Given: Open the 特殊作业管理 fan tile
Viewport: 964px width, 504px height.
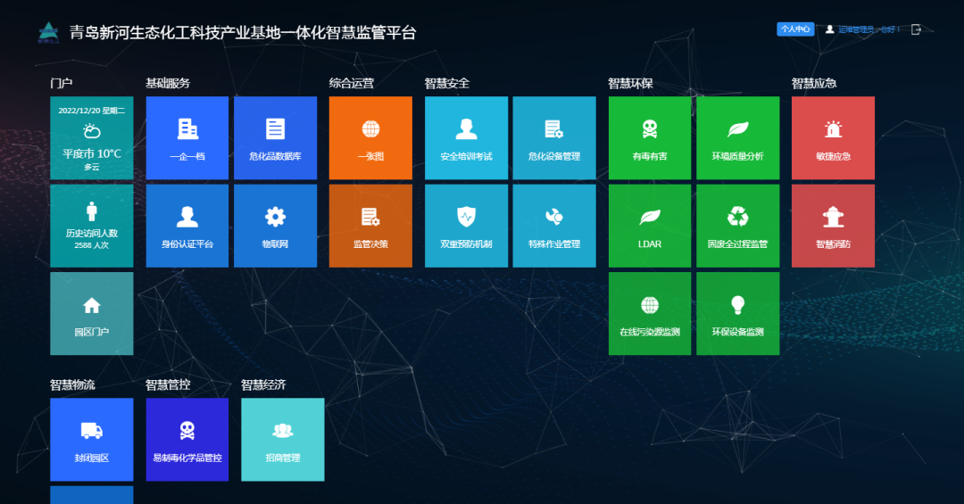Looking at the screenshot, I should [x=554, y=226].
